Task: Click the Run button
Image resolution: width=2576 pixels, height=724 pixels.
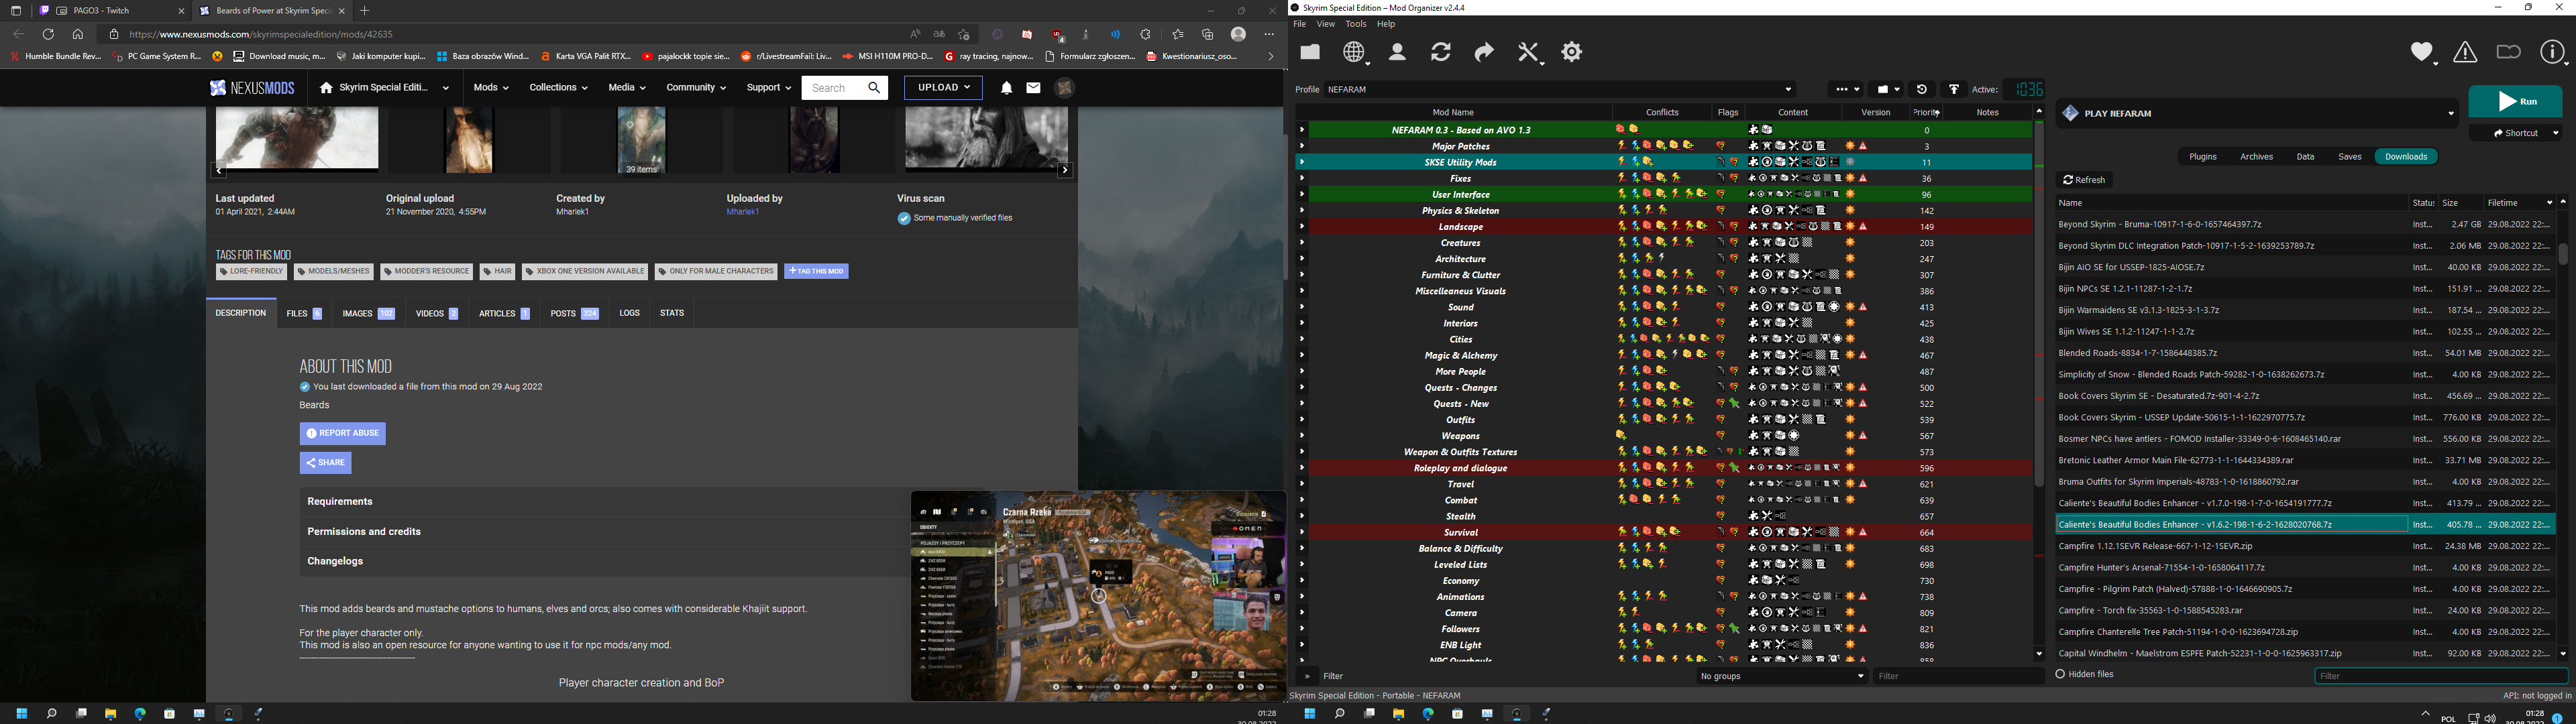Action: [2515, 102]
